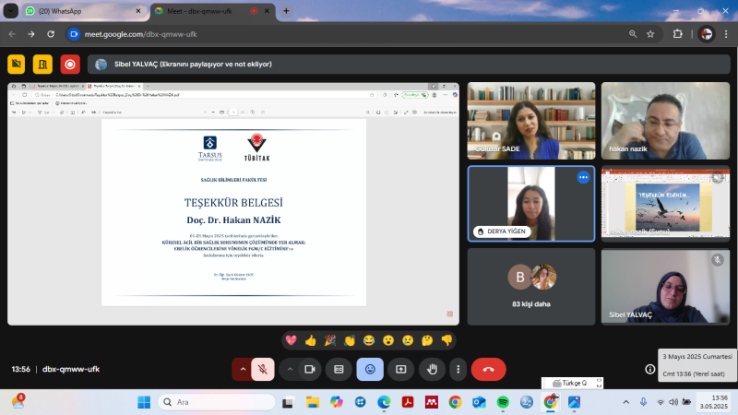Open the zoom magnifier in address bar
Image resolution: width=738 pixels, height=415 pixels.
633,34
